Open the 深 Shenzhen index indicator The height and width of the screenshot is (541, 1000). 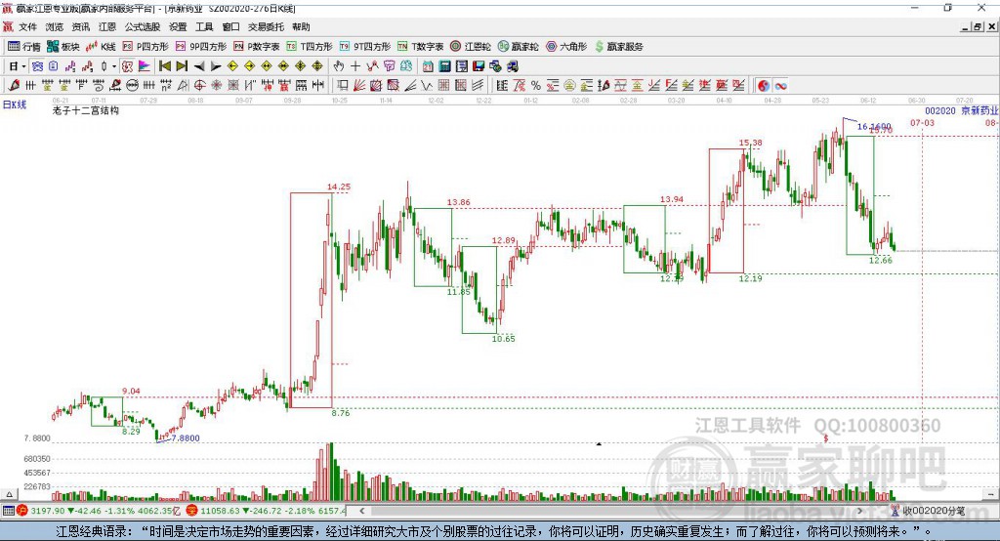tap(192, 511)
